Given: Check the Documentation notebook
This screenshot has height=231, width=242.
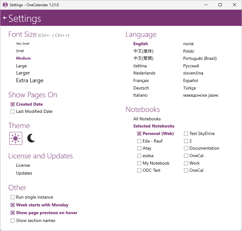Looking at the screenshot, I should tap(186, 148).
